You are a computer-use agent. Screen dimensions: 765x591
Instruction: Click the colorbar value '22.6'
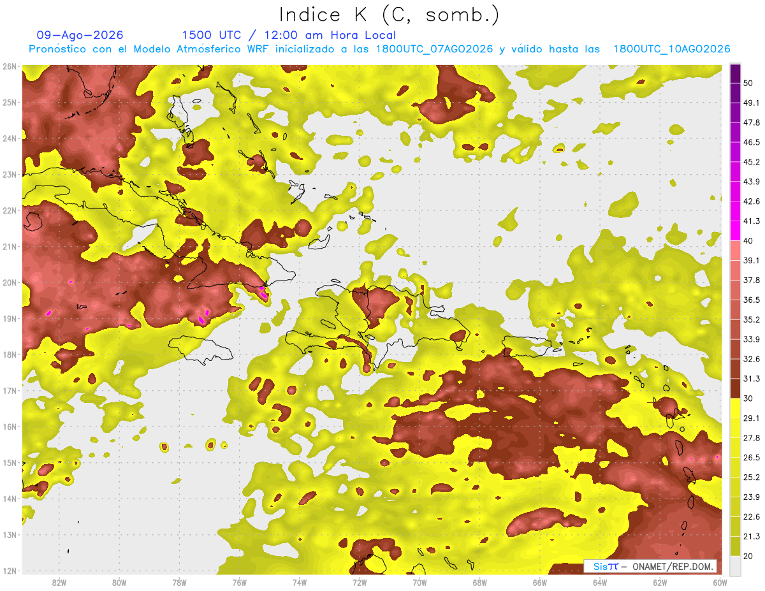tap(752, 516)
